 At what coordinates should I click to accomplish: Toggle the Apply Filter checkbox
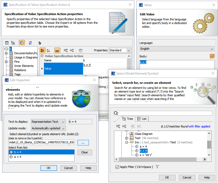click(117, 167)
